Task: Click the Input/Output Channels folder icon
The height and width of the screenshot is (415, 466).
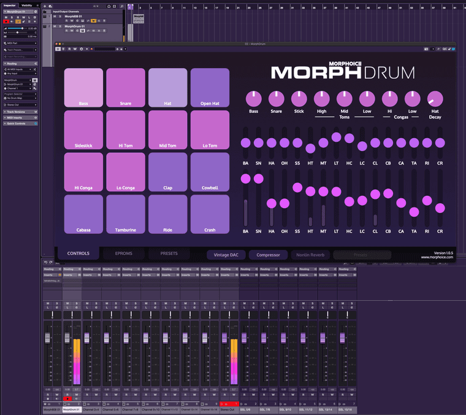Action: click(45, 12)
